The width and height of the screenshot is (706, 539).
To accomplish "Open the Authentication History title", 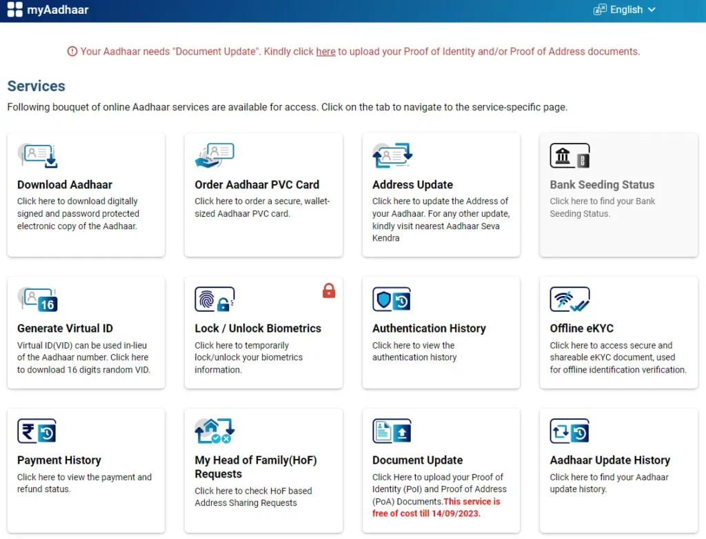I will pos(429,329).
